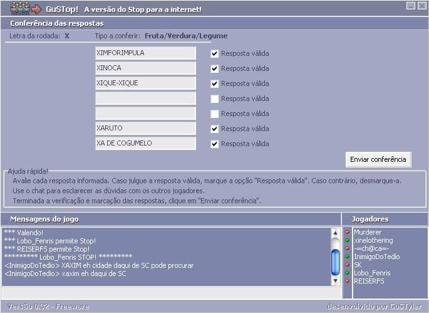Click messages scrollbar down arrow
The image size is (429, 313).
[x=336, y=280]
